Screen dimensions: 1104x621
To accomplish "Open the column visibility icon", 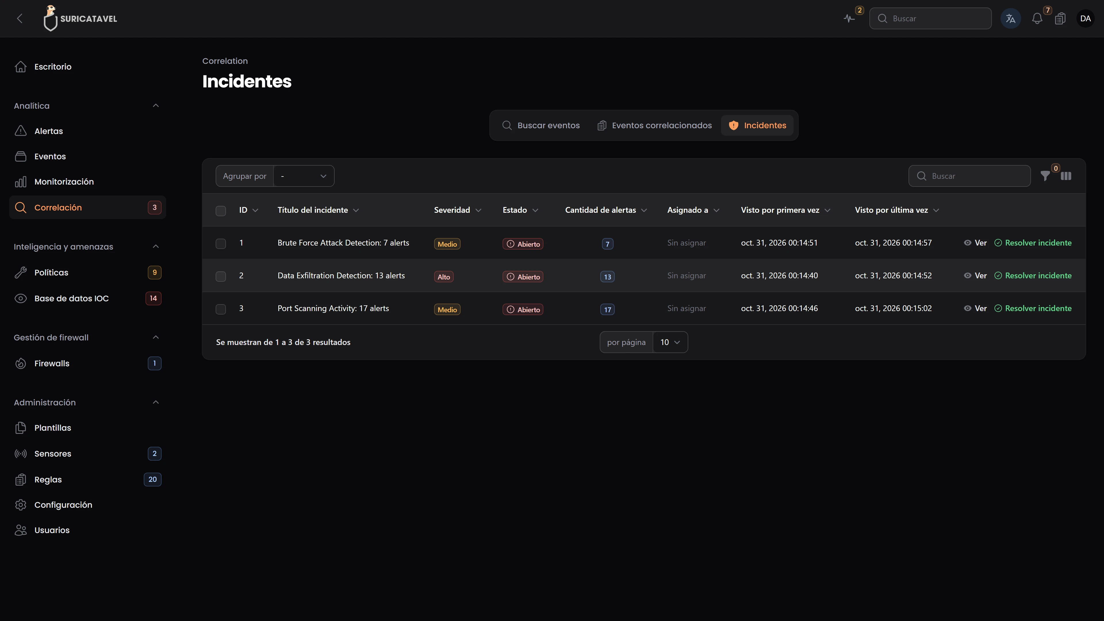I will [x=1066, y=176].
